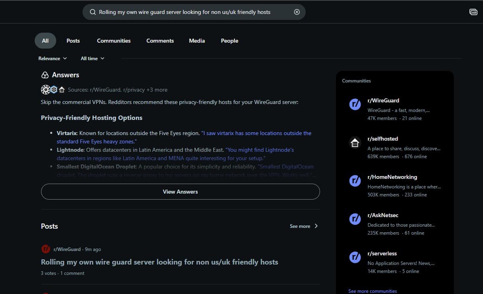
Task: Click 'Skip the commercial VPNs' summary text
Action: [x=169, y=102]
